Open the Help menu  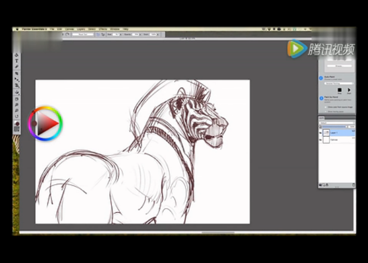[x=126, y=29]
